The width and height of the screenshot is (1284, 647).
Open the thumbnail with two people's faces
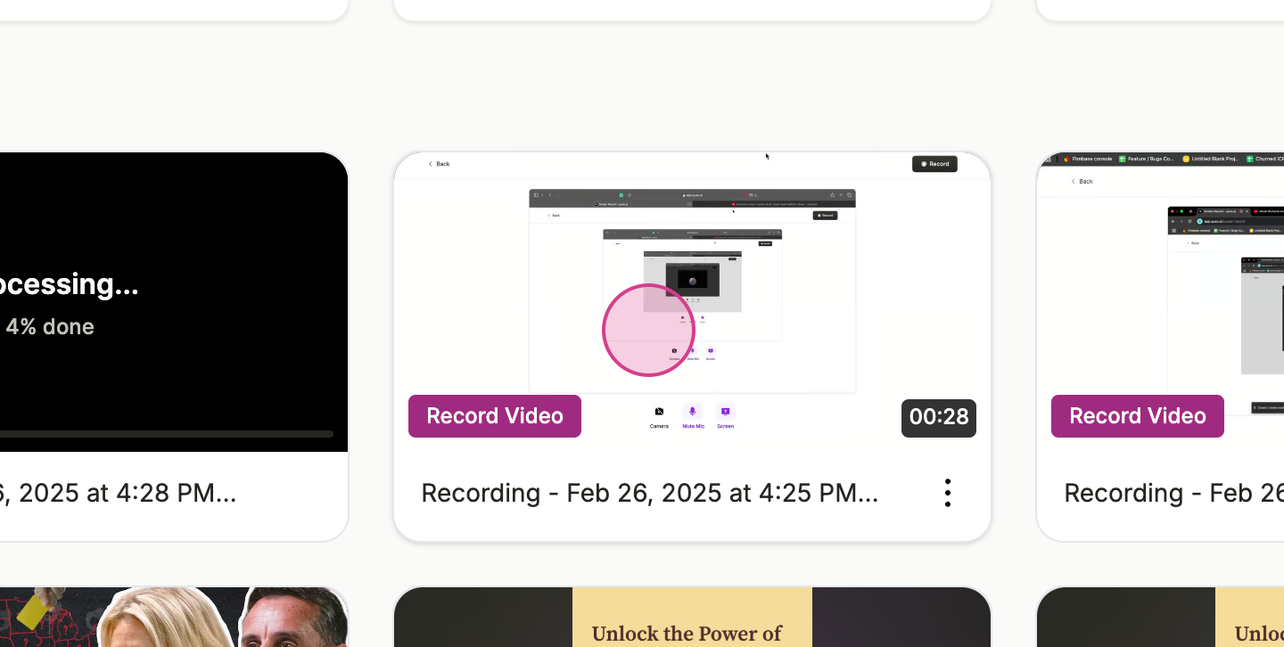174,617
